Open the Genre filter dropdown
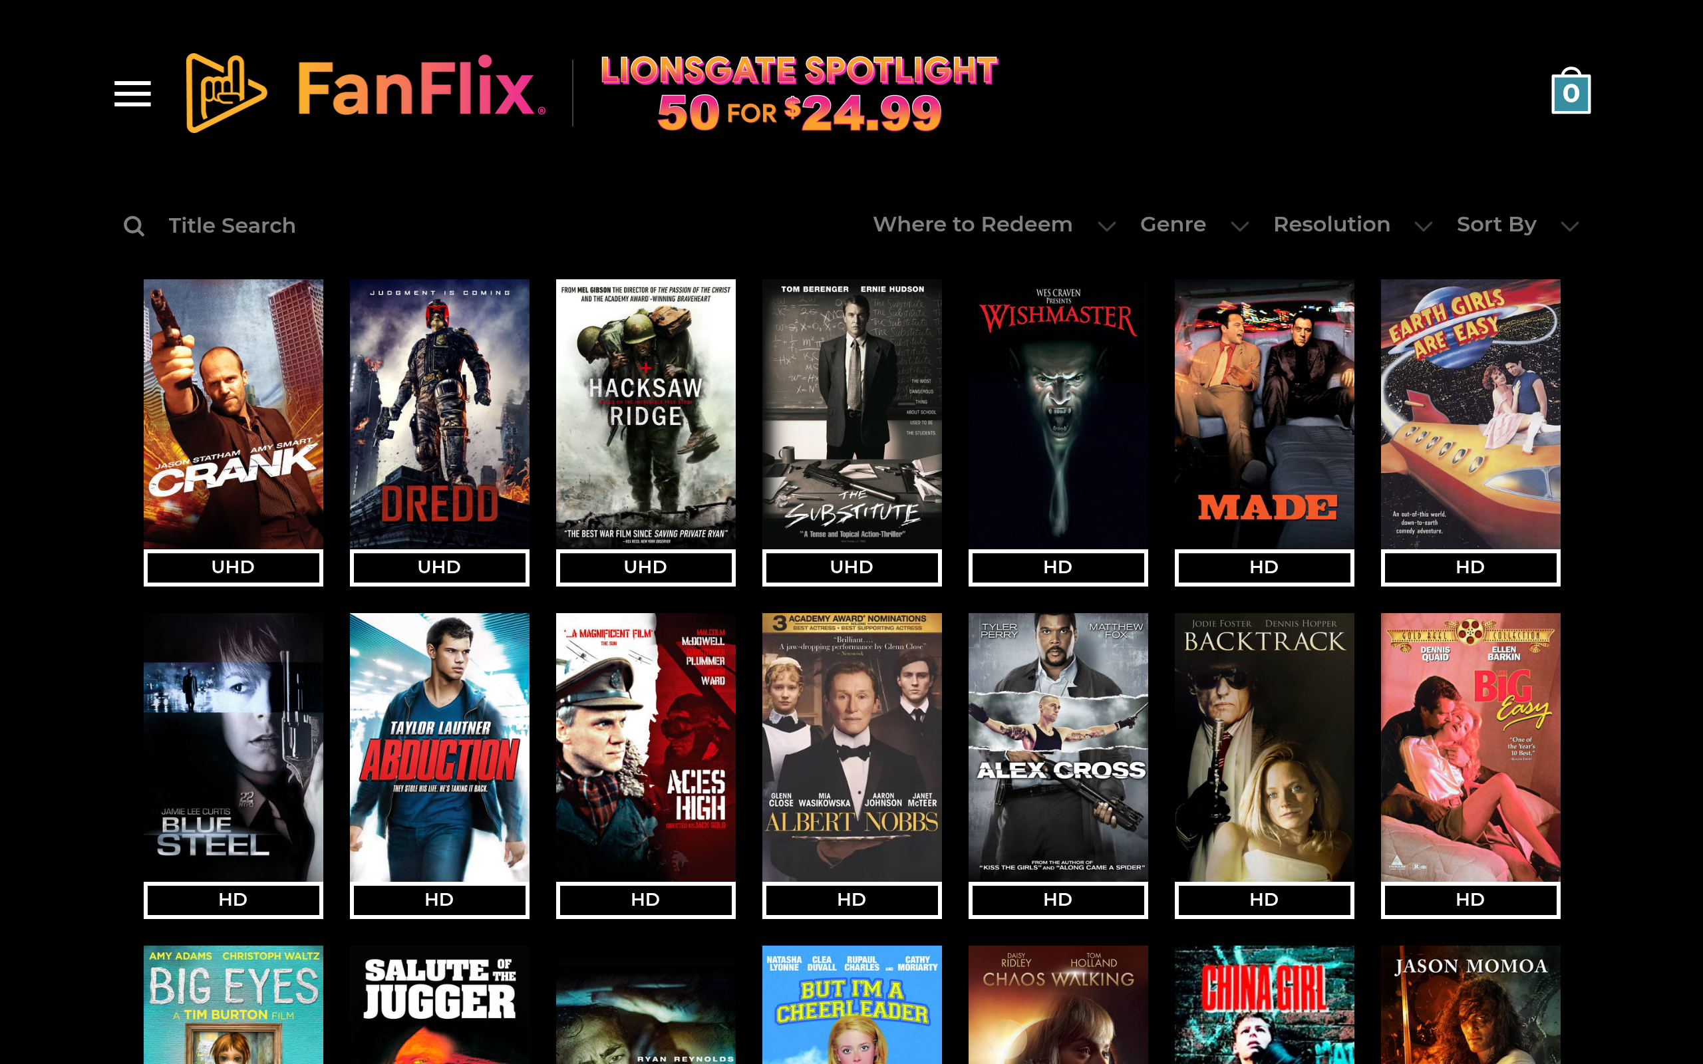 click(x=1193, y=225)
